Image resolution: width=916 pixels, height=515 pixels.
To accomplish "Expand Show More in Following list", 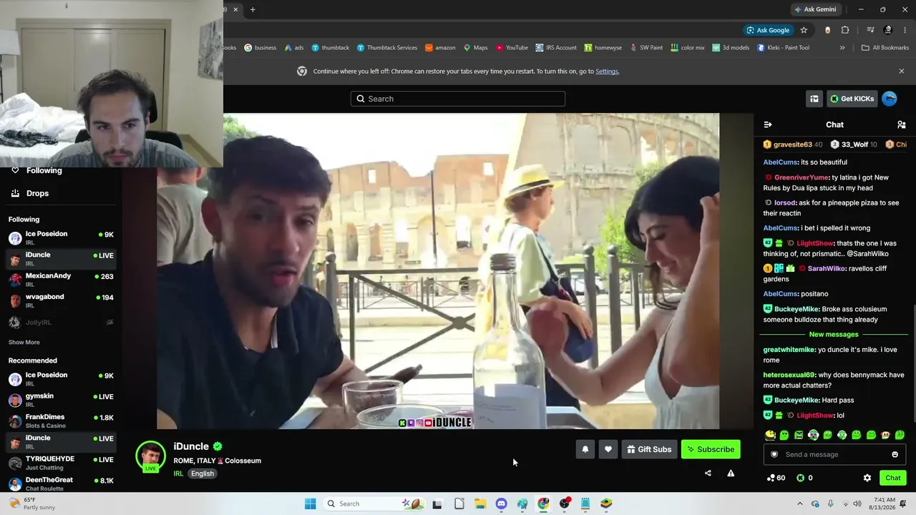I will pyautogui.click(x=24, y=343).
